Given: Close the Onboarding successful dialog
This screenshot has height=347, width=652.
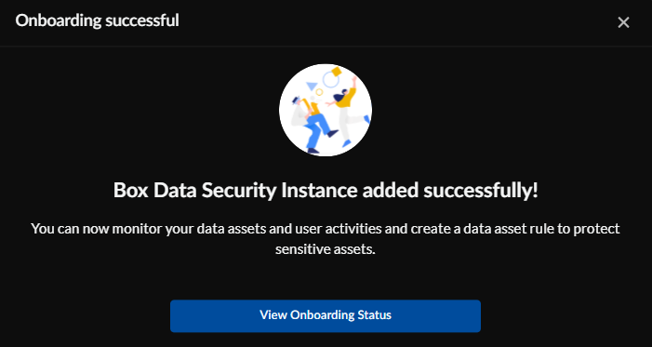Looking at the screenshot, I should click(623, 22).
